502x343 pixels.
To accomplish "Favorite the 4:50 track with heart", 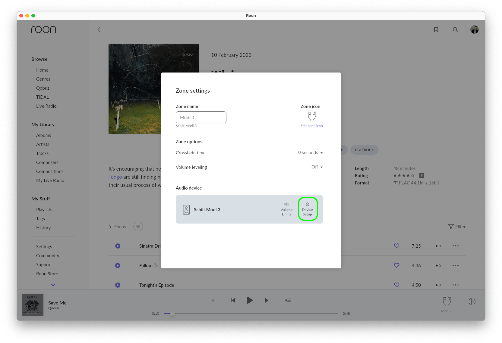I will coord(397,285).
